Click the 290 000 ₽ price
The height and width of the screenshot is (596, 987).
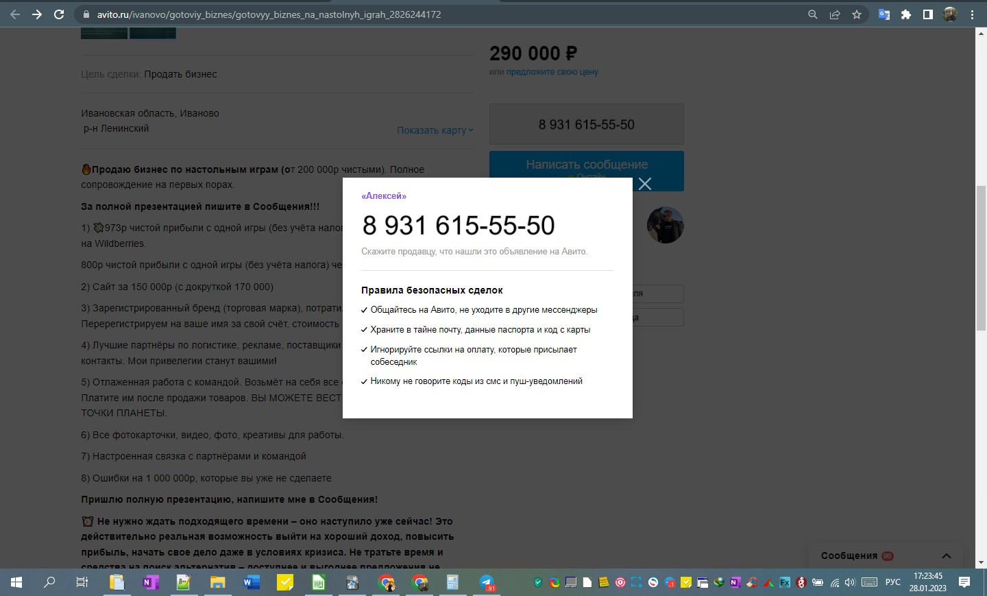[533, 53]
